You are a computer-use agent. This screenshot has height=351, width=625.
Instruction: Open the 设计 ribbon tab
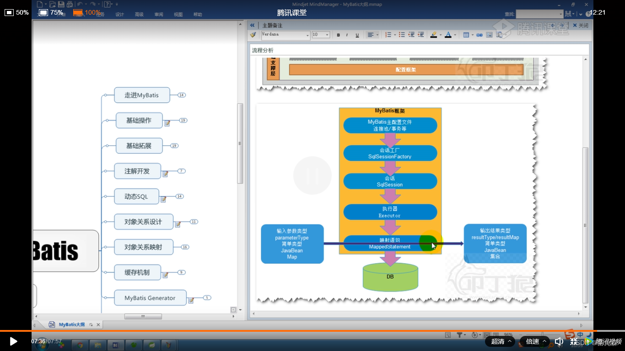coord(120,15)
